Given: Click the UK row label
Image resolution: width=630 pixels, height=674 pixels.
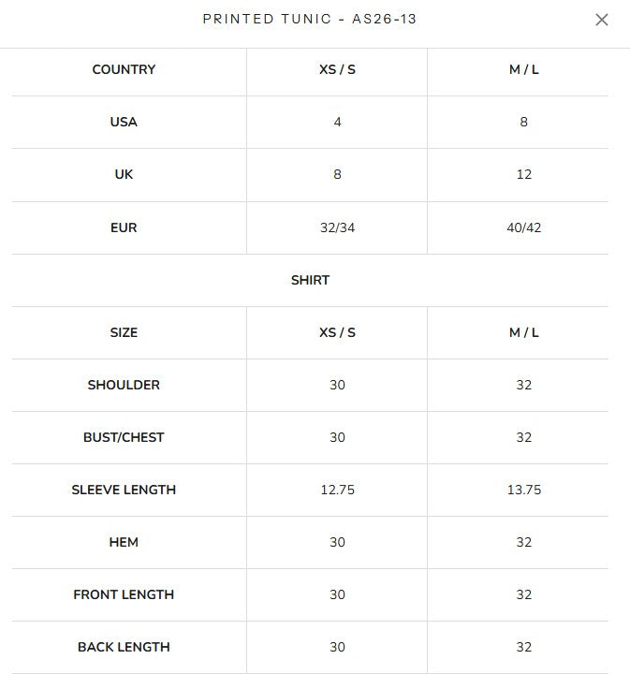Looking at the screenshot, I should [x=124, y=174].
